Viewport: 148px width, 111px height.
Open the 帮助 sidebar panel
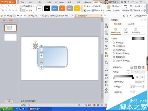(x=106, y=91)
